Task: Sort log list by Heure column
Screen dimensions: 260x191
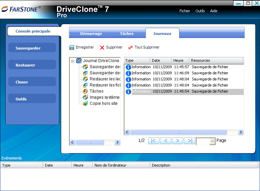Action: 180,60
